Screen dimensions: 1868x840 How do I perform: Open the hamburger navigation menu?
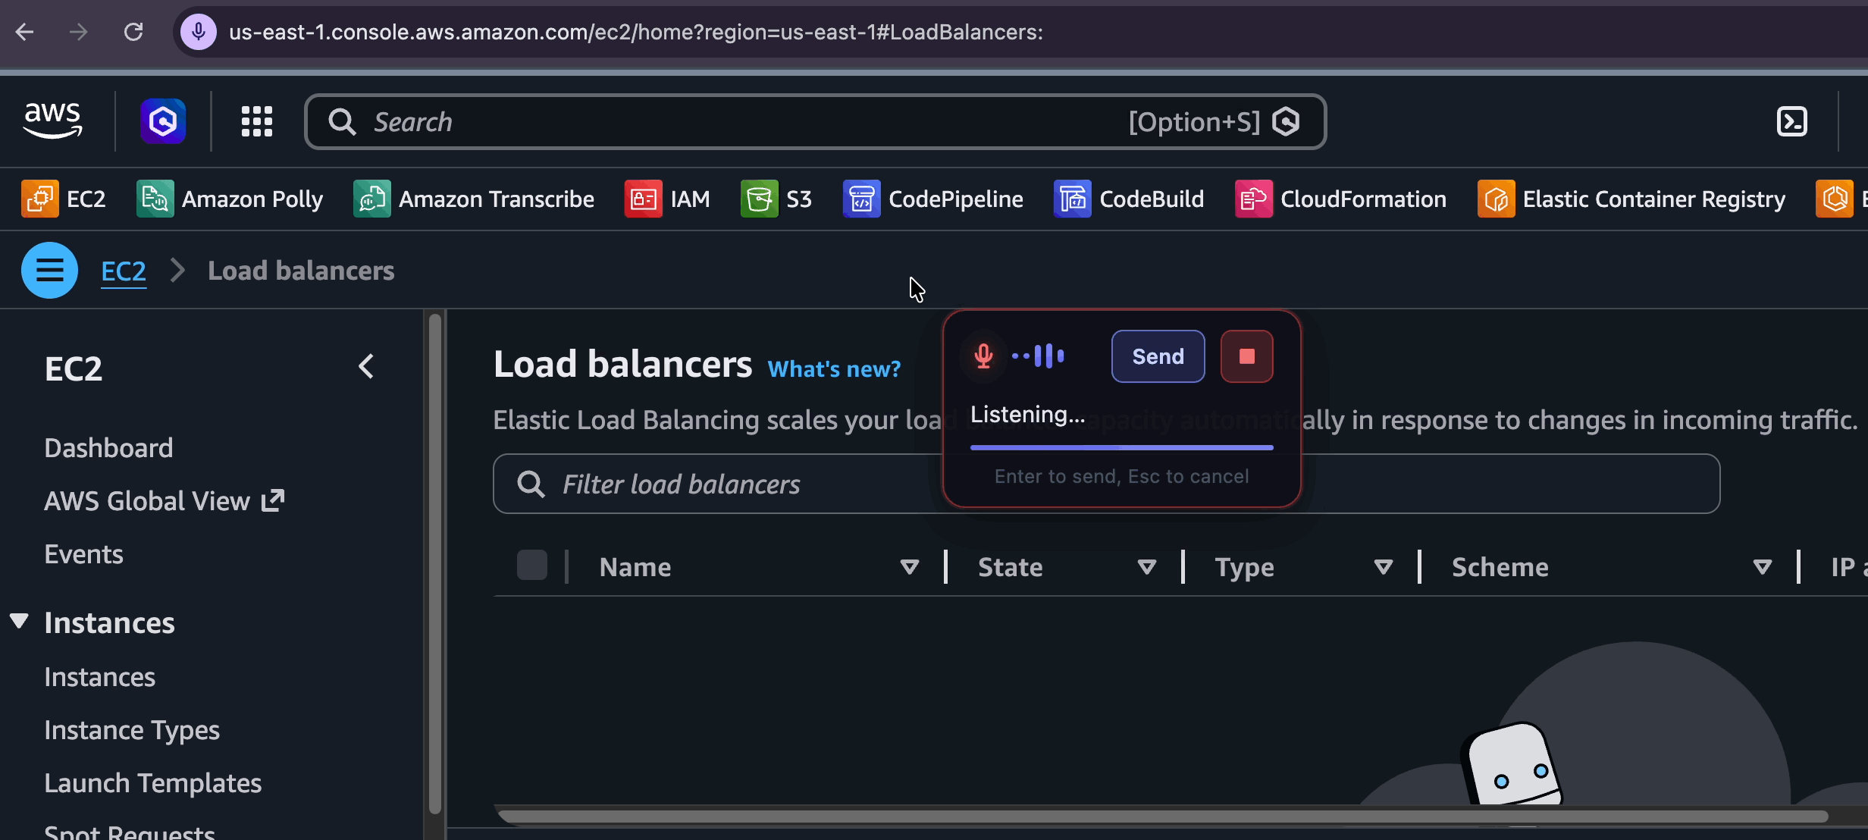(49, 270)
